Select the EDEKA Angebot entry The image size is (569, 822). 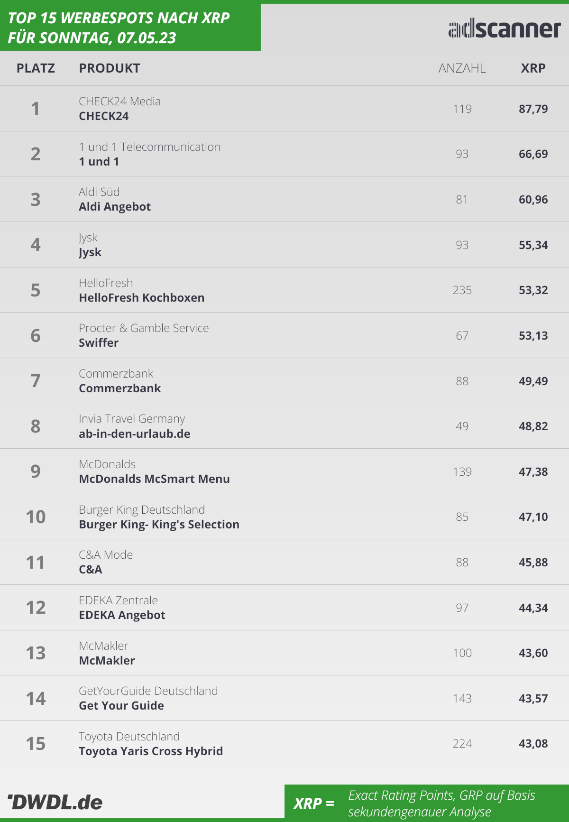(122, 615)
